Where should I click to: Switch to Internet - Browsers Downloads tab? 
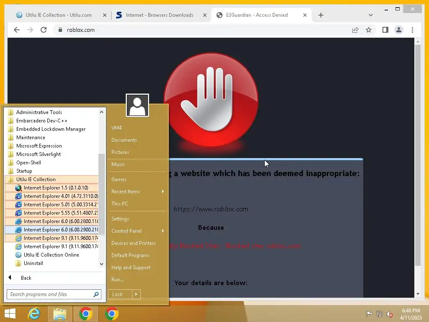pos(160,15)
